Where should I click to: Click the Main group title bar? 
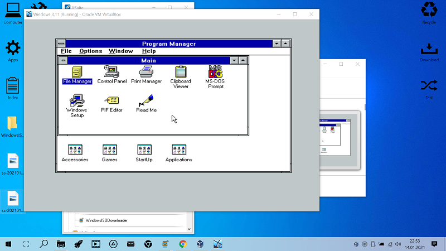(149, 60)
